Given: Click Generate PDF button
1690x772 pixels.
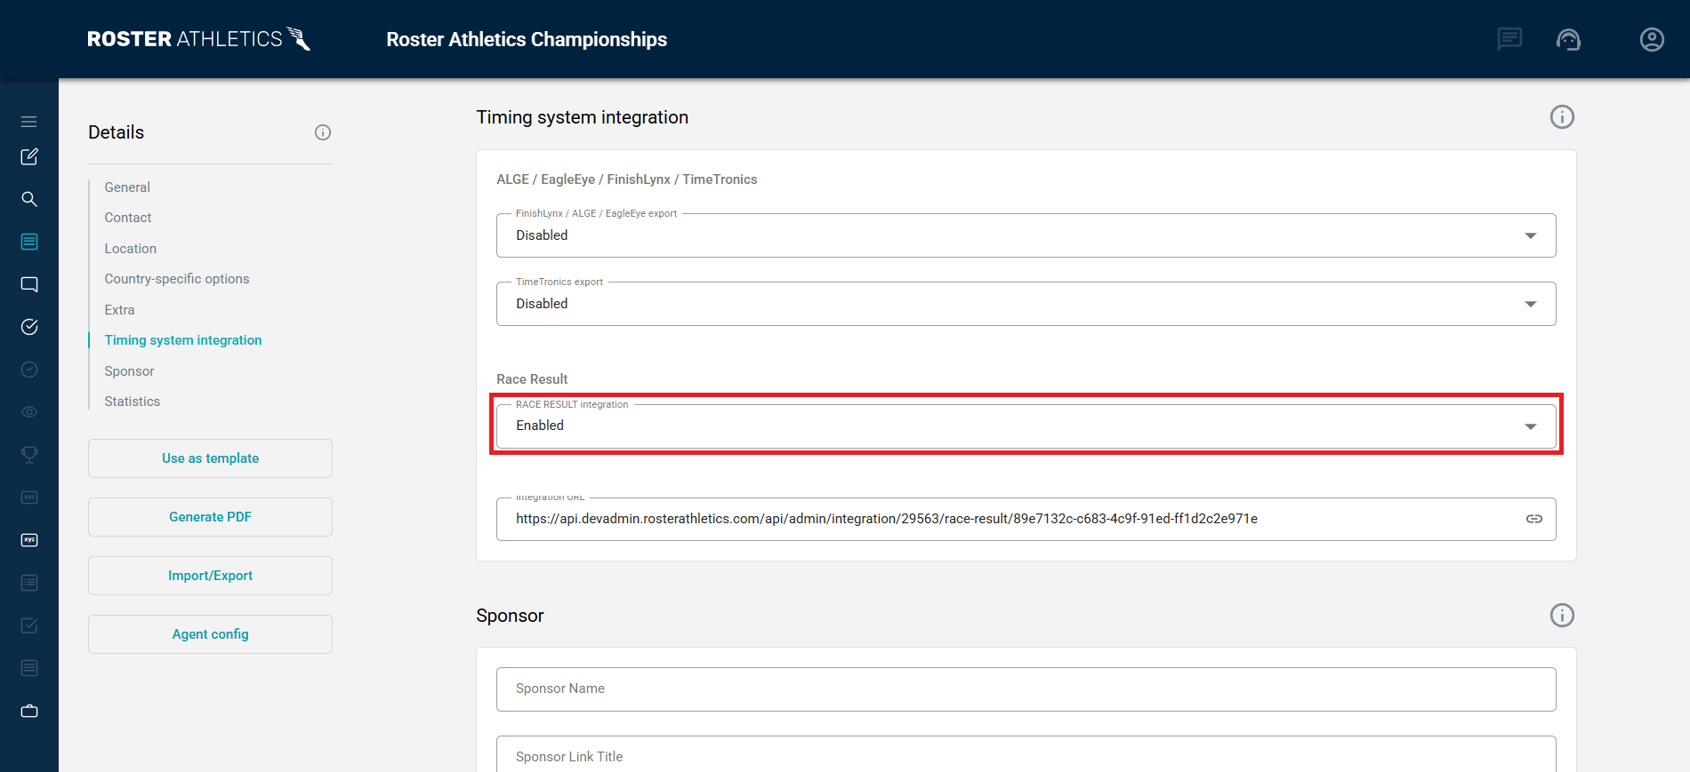Looking at the screenshot, I should pos(210,517).
